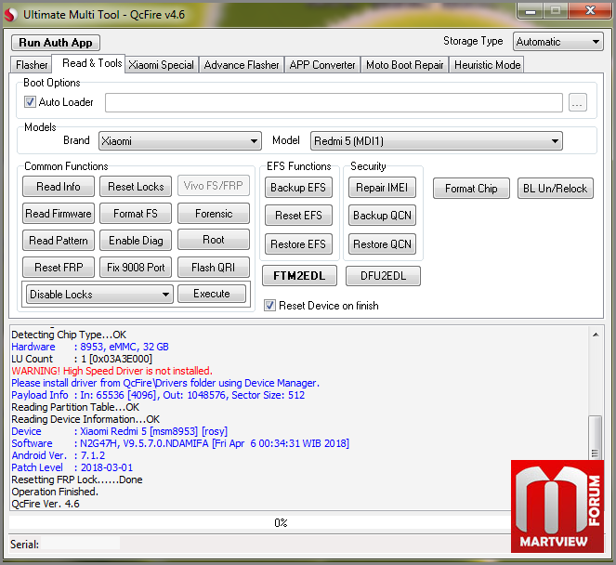
Task: Click the log scrollbar up arrow
Action: (x=596, y=335)
